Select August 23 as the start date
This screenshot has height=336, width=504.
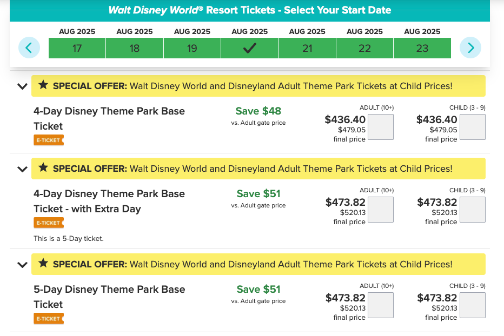point(422,48)
